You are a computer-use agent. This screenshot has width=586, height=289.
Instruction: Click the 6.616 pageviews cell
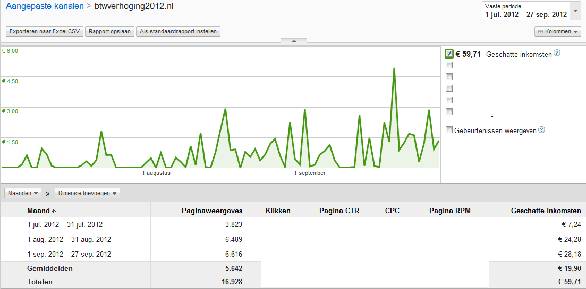coord(234,255)
